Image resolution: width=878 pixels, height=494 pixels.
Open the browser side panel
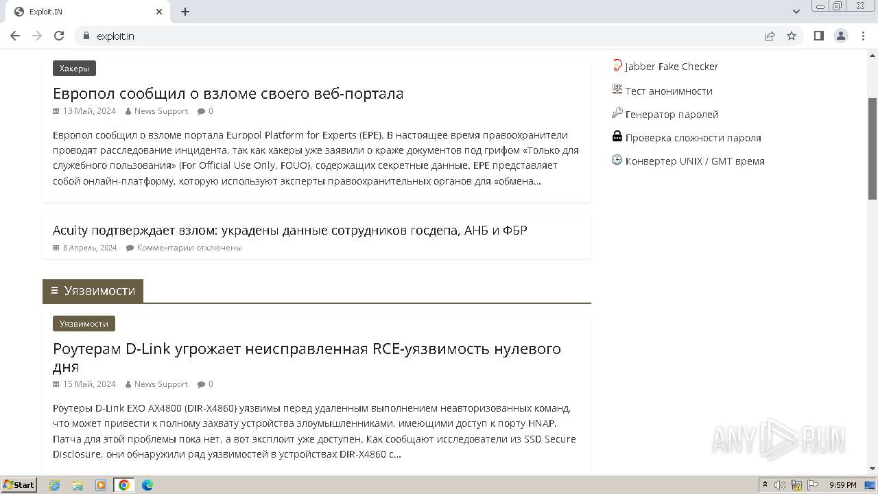(x=818, y=36)
